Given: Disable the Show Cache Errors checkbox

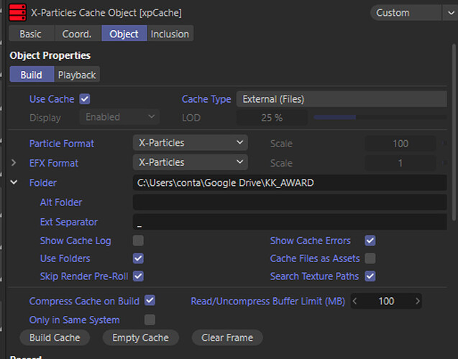Looking at the screenshot, I should [x=370, y=241].
